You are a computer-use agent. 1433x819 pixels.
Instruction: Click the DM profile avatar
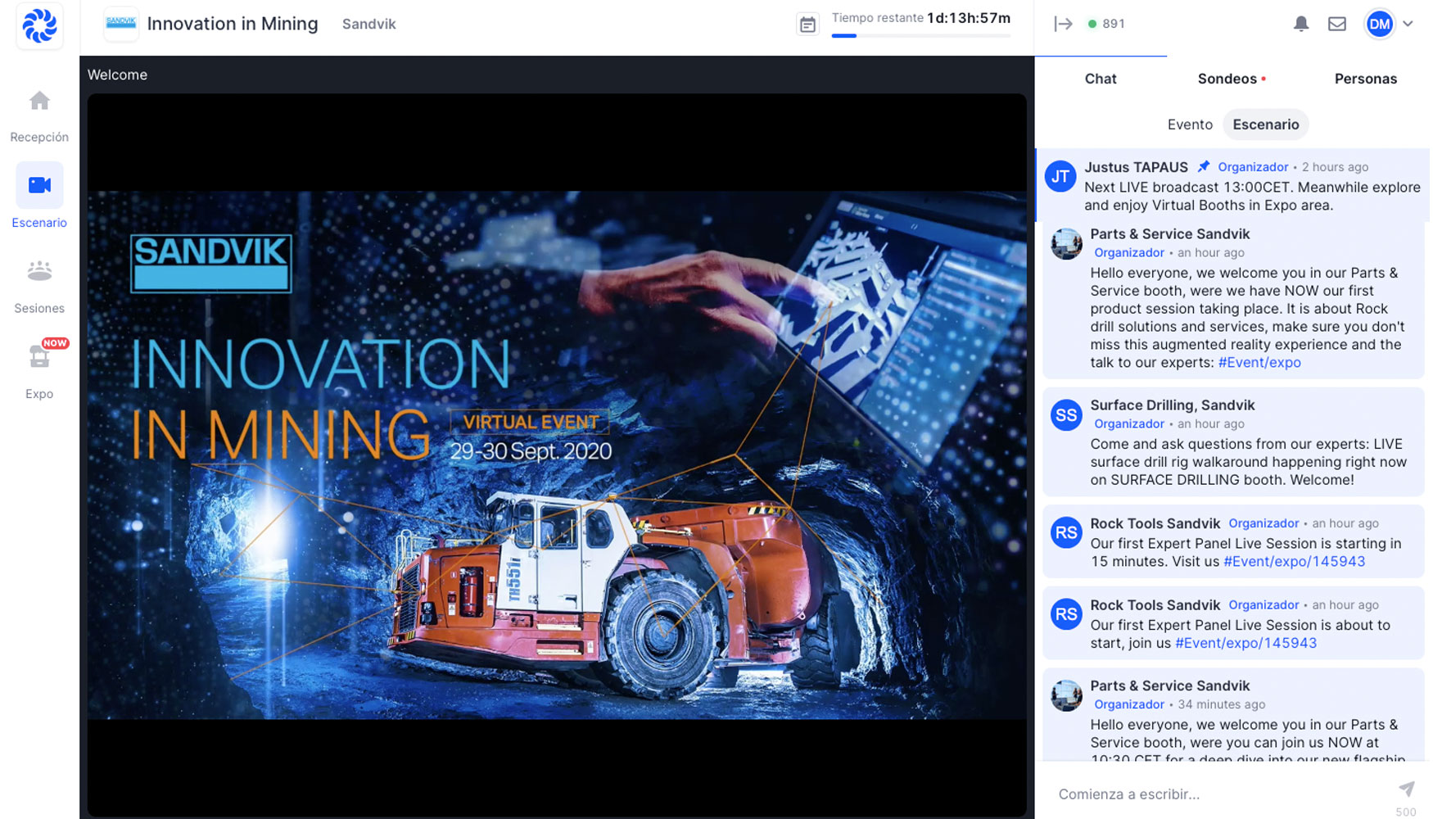[x=1379, y=24]
